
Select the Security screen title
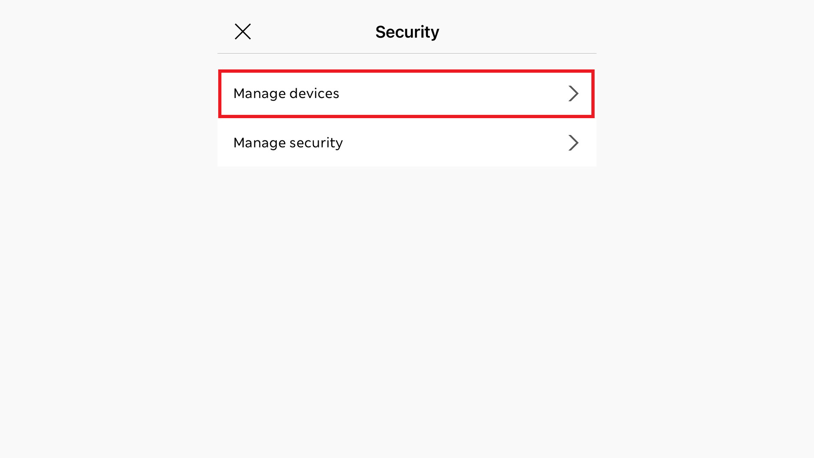pos(407,31)
